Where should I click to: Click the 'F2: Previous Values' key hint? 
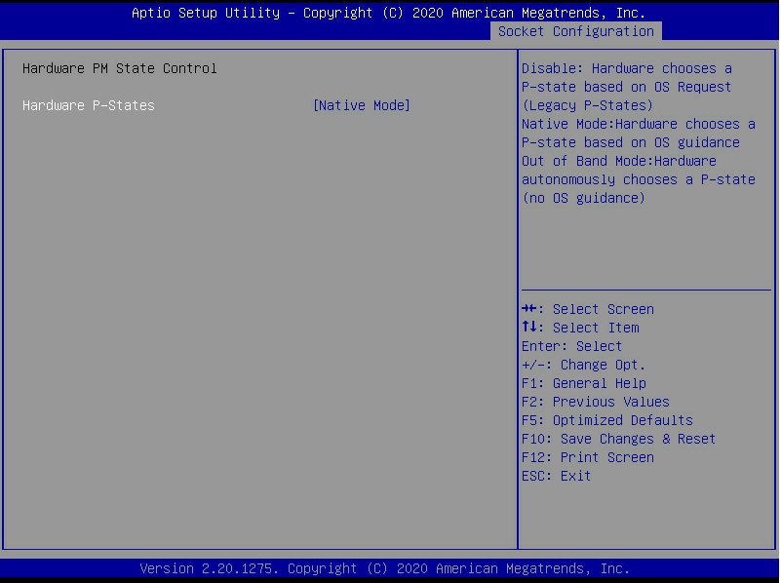tap(595, 402)
